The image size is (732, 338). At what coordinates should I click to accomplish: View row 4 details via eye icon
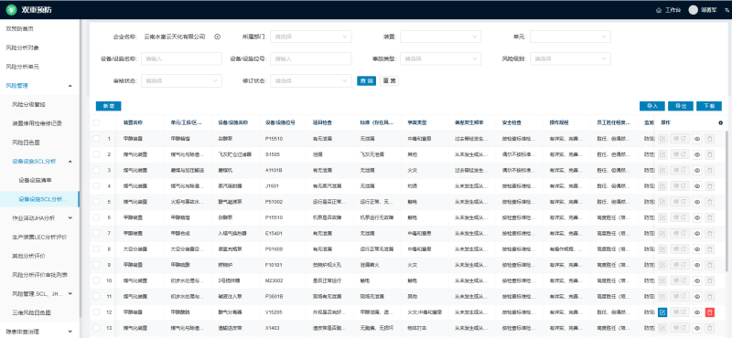[x=697, y=186]
